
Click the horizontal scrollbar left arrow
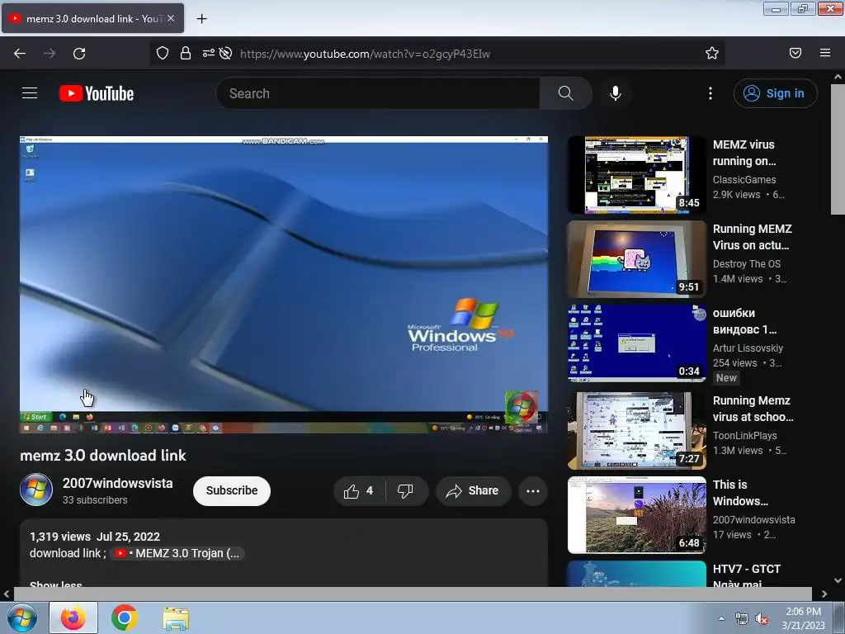click(x=7, y=594)
